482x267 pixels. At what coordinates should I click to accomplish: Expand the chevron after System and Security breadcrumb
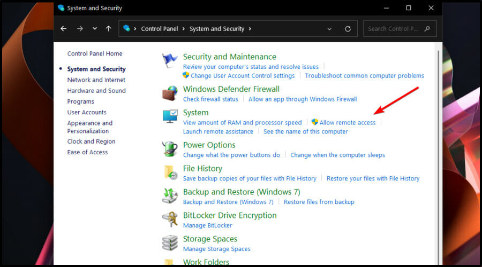click(x=250, y=29)
